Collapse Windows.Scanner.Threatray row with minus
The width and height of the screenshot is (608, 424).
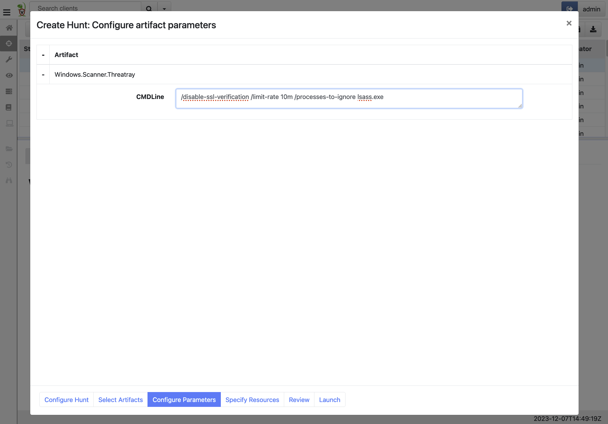pos(43,74)
